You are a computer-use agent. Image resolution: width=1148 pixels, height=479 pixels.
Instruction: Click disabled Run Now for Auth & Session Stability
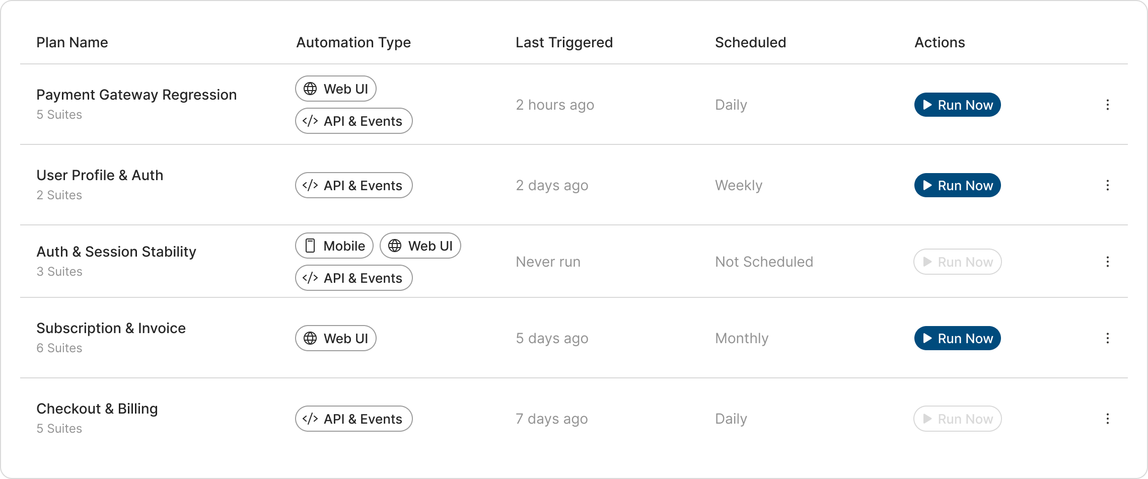point(957,262)
